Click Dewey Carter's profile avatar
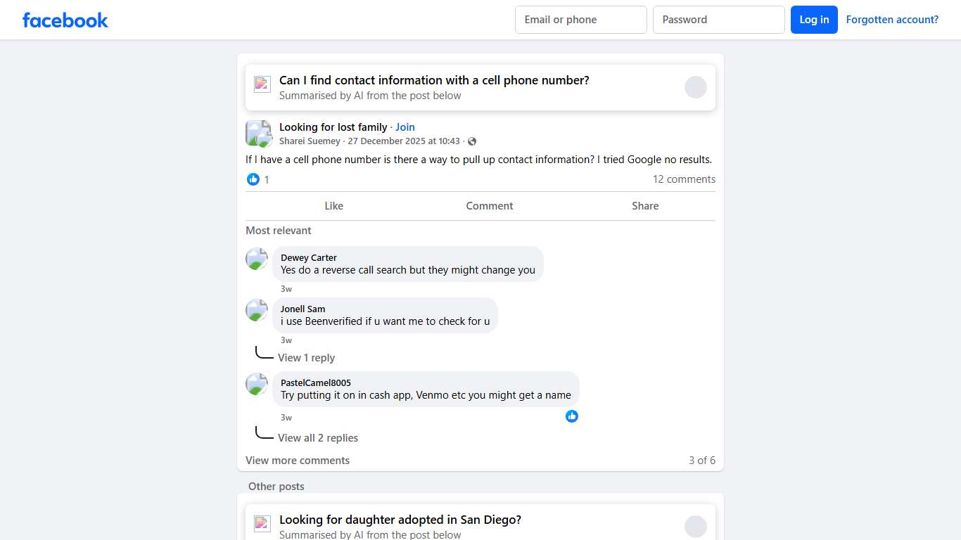The width and height of the screenshot is (961, 540). tap(257, 259)
